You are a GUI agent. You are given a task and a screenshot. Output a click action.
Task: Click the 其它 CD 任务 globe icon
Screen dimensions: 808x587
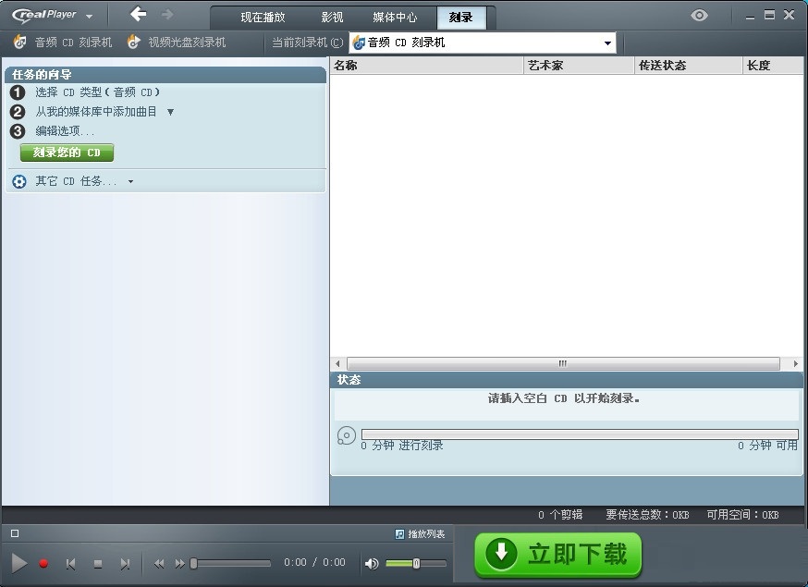[18, 181]
